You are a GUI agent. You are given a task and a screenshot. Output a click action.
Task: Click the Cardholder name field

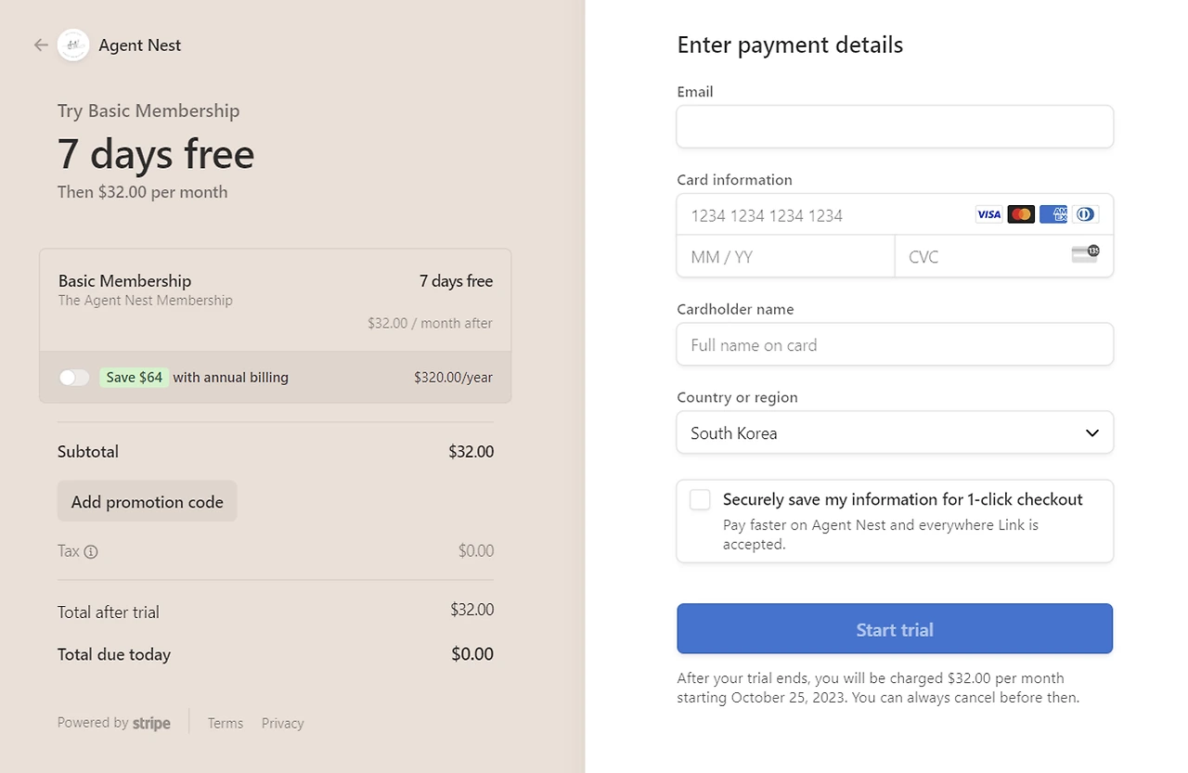[x=894, y=344]
